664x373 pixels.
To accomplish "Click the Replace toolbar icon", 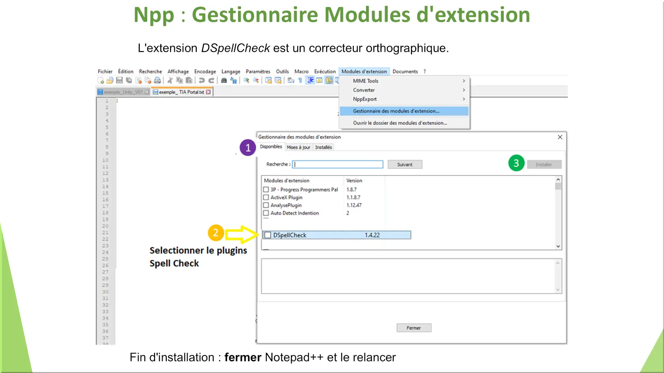I will pyautogui.click(x=234, y=80).
